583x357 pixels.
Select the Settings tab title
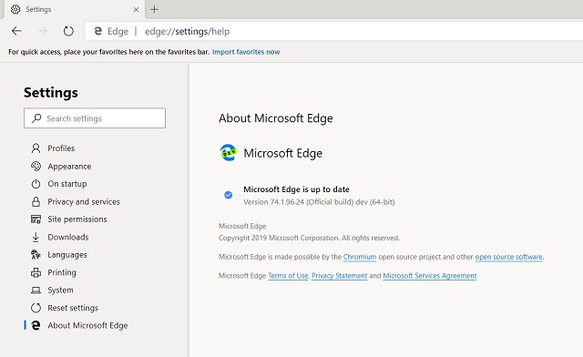38,9
